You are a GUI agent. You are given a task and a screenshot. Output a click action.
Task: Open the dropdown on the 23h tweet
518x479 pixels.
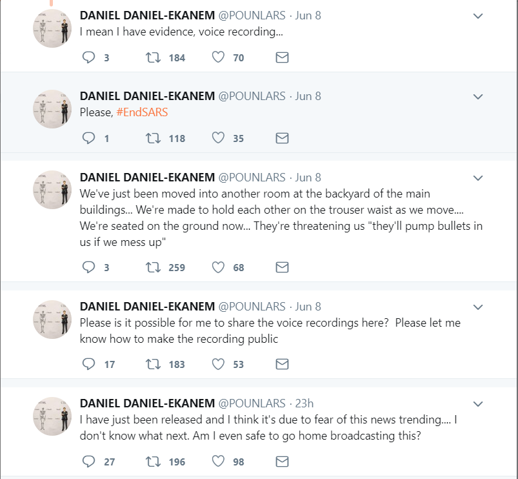point(478,404)
